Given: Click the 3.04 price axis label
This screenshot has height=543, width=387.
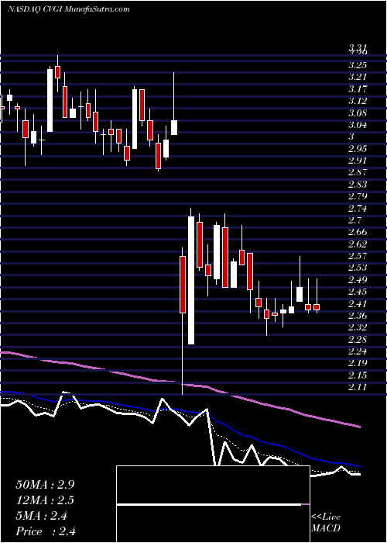Looking at the screenshot, I should click(358, 125).
